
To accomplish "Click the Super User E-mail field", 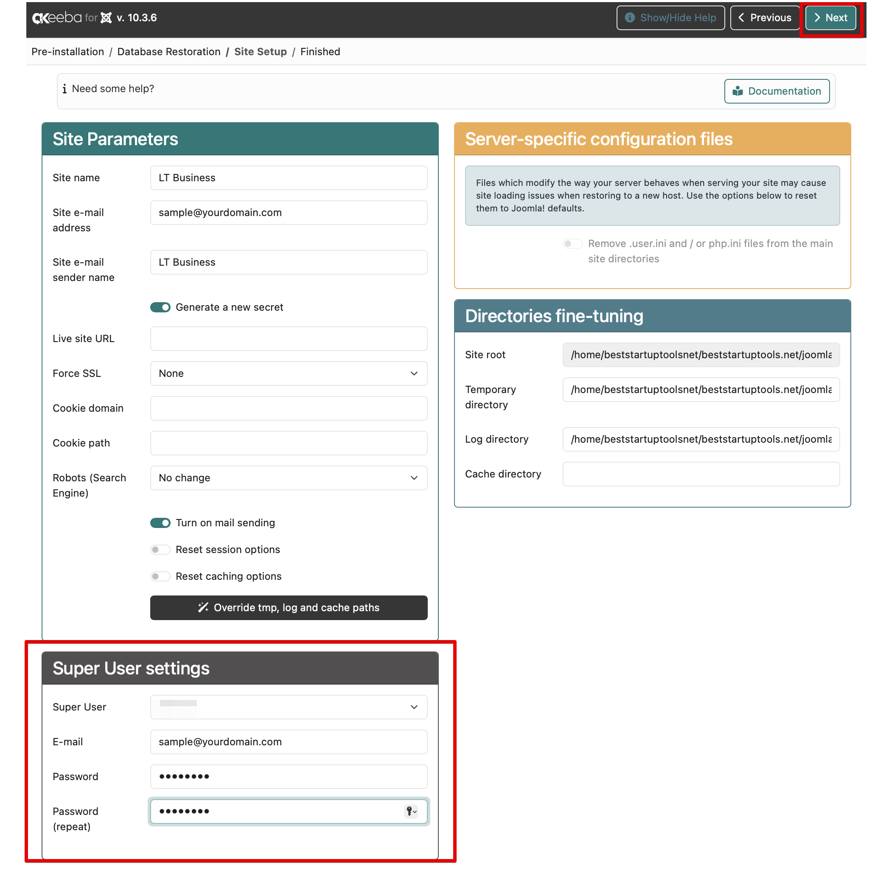I will tap(289, 741).
